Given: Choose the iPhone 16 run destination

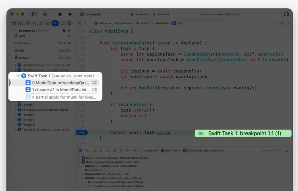Looking at the screenshot, I should pos(161,14).
